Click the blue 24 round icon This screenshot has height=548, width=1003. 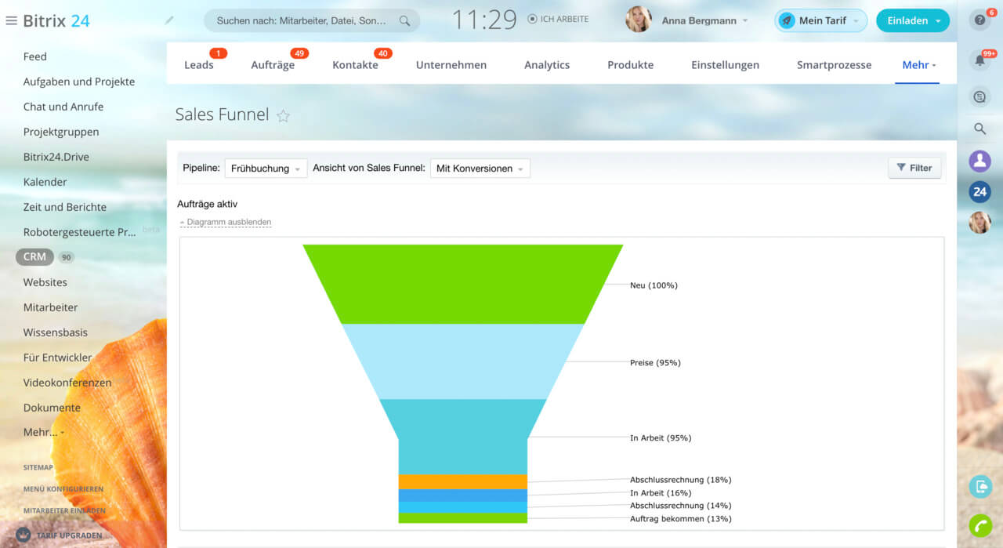(x=979, y=191)
